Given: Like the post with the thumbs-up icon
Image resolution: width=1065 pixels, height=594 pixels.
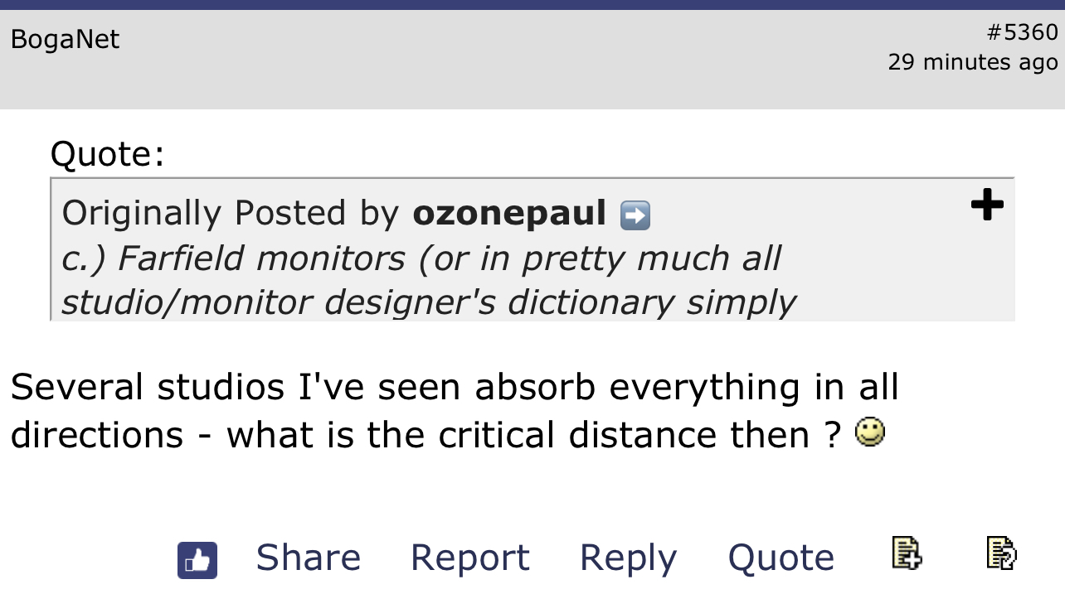Looking at the screenshot, I should tap(197, 560).
